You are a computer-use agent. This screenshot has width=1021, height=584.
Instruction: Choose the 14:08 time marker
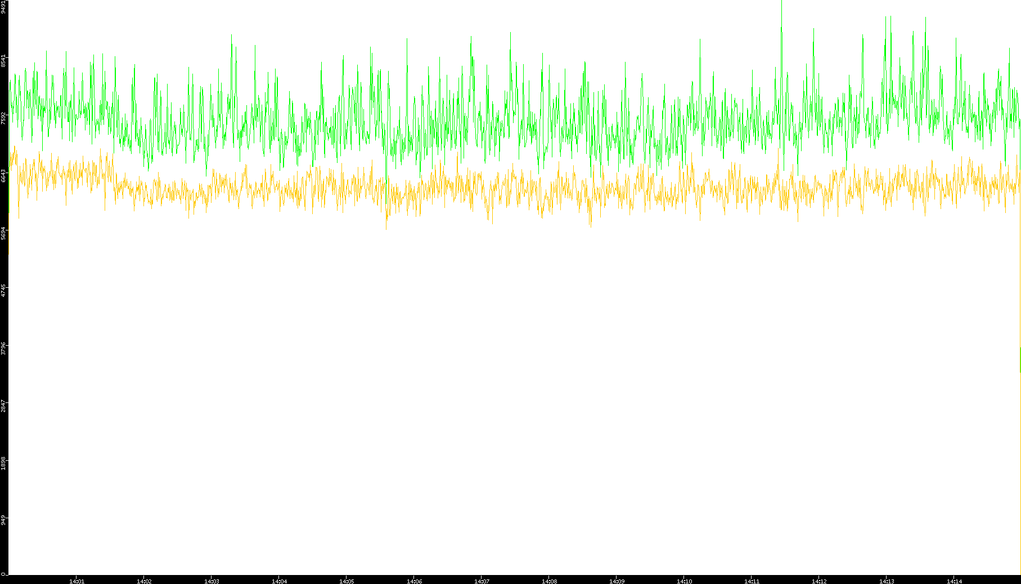(x=549, y=581)
